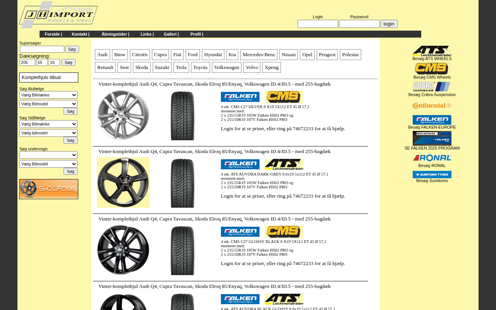Viewport: 496px width, 310px height.
Task: Click the JH Import Wheels & Tires logo
Action: [x=59, y=15]
